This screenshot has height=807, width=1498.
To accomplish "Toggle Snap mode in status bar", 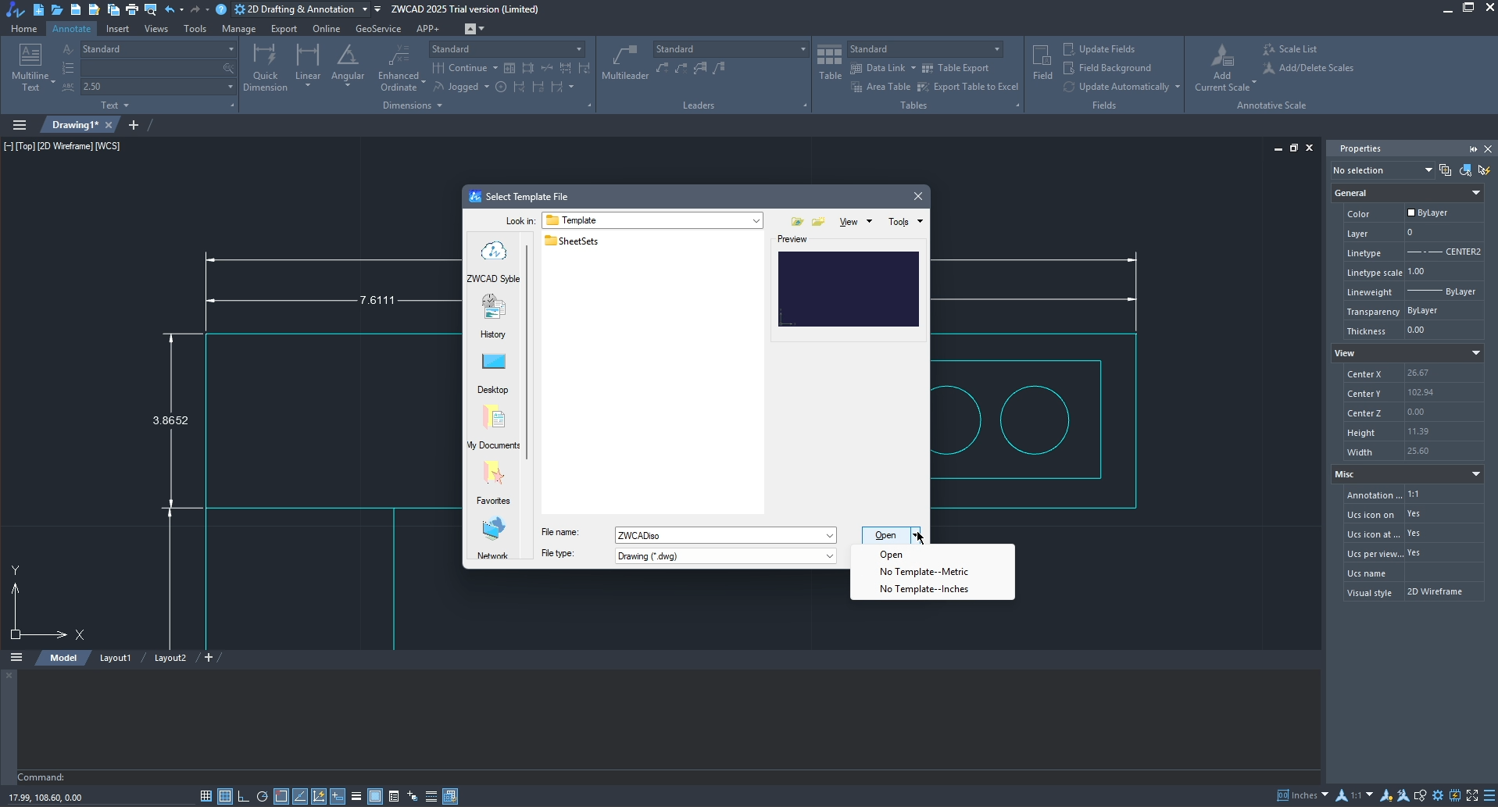I will pos(206,796).
